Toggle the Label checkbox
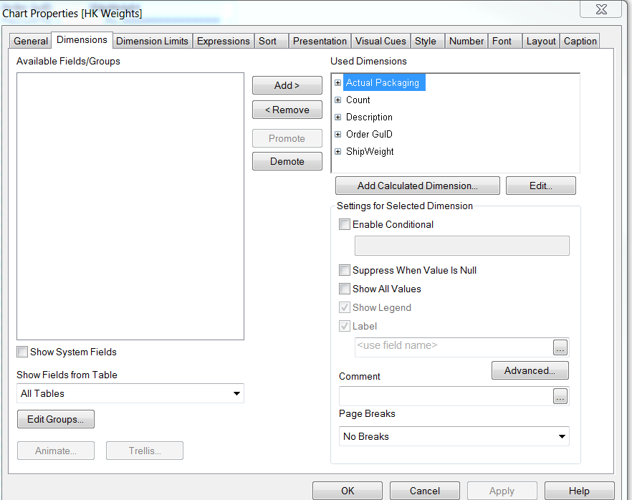 344,326
